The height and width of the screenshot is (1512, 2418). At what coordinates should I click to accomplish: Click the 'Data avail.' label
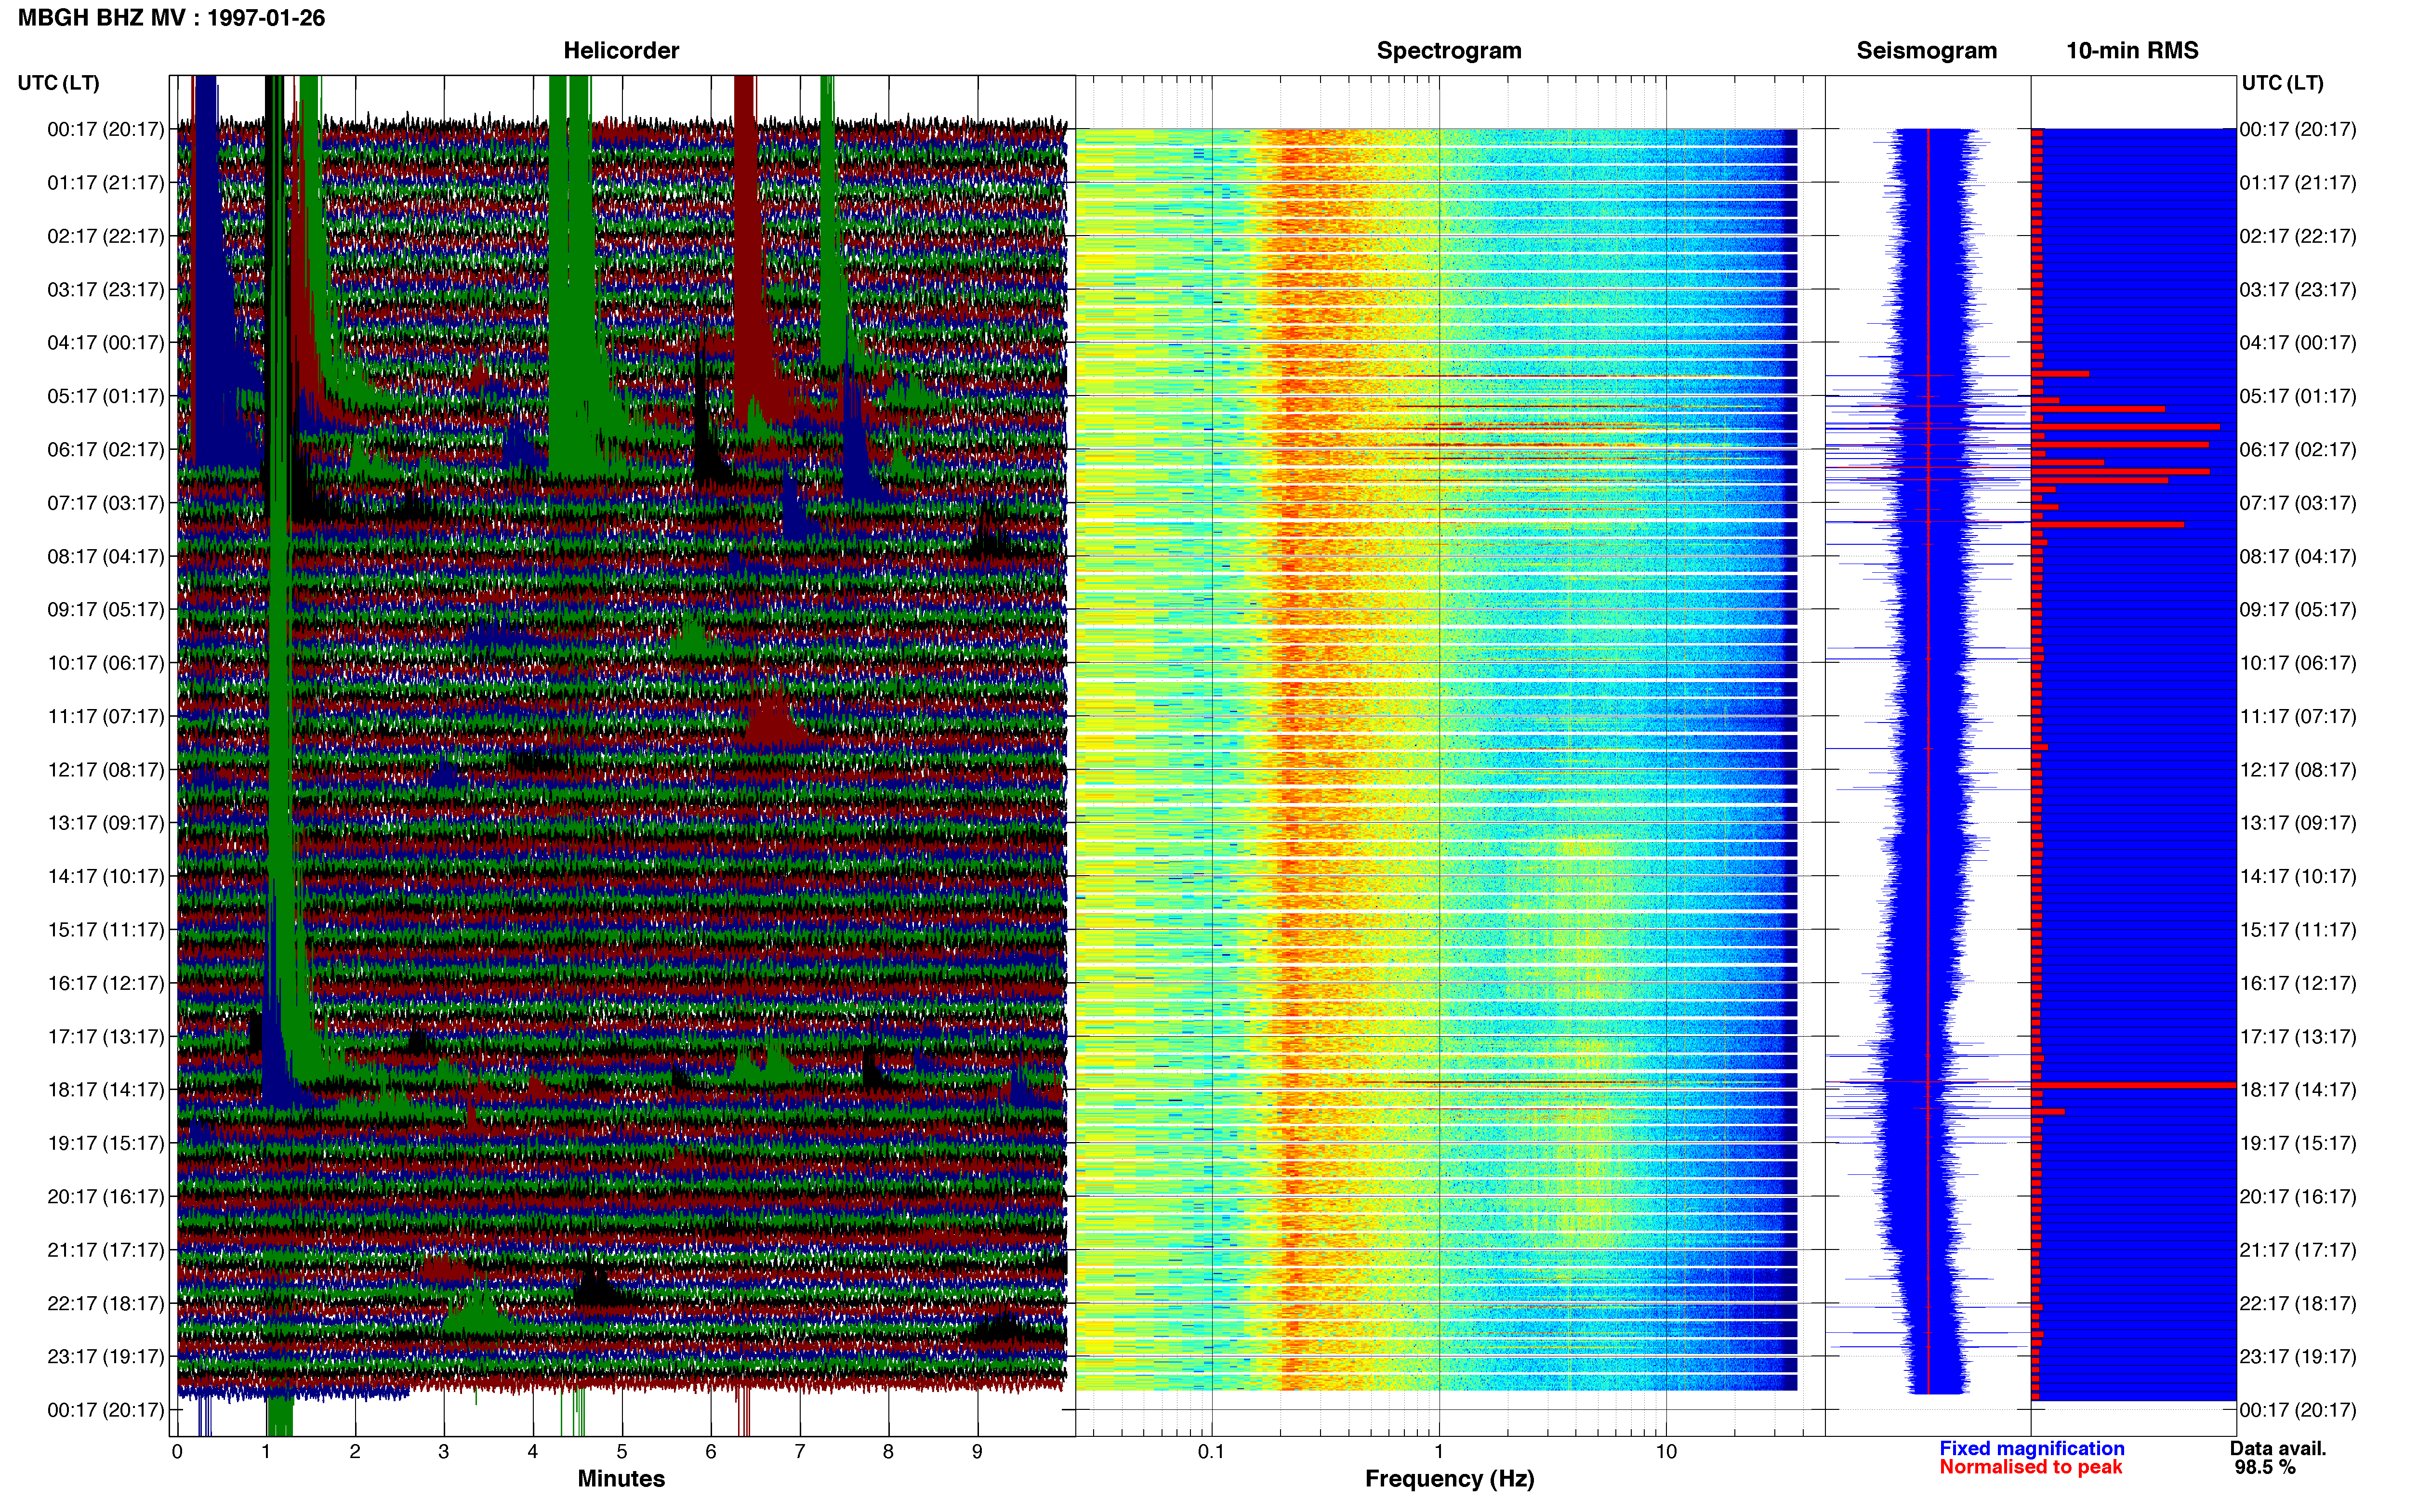pos(2278,1448)
